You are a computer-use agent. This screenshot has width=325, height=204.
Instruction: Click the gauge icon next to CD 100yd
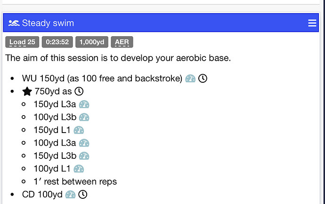70,194
